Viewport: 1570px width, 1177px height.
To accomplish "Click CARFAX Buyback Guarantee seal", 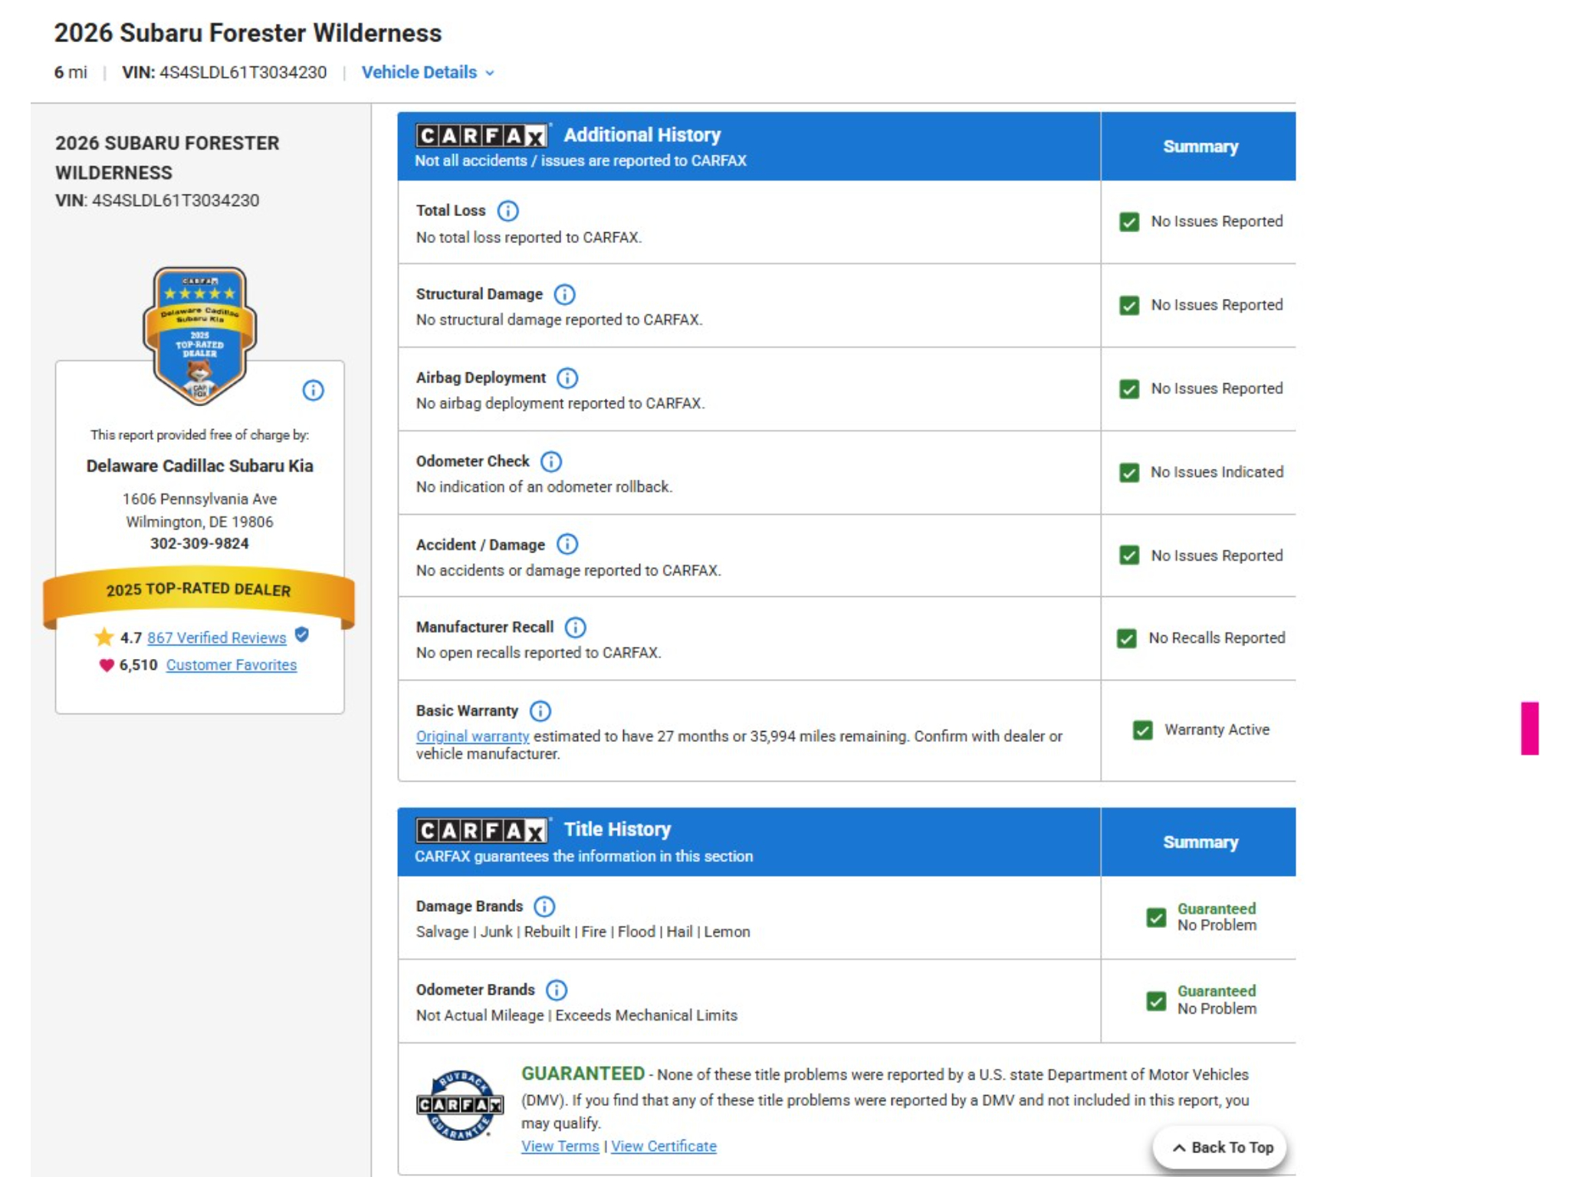I will click(459, 1105).
